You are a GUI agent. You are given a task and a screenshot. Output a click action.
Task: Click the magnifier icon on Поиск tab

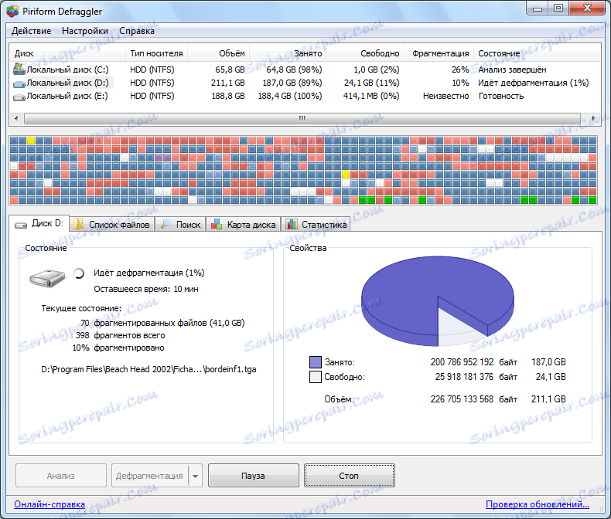click(x=166, y=224)
